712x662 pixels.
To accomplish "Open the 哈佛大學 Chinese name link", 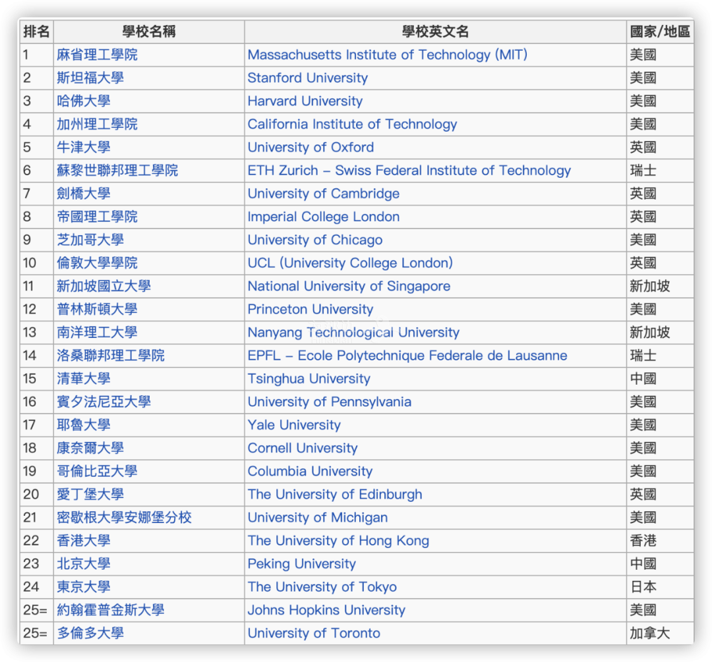I will pos(83,101).
